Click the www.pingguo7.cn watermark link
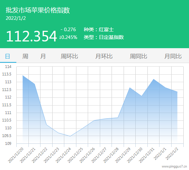The image size is (189, 170). coord(174,166)
